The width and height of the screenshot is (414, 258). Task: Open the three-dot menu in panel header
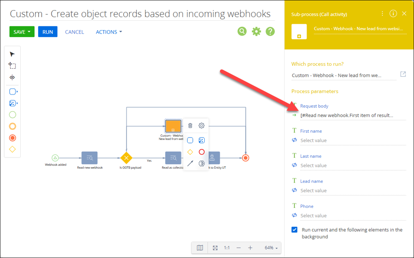click(382, 14)
